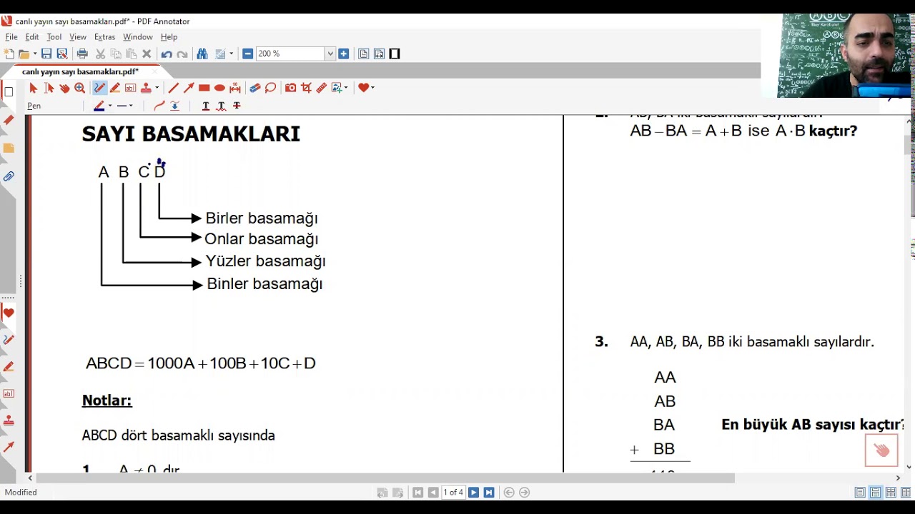Expand the Stamp tool dropdown arrow
The width and height of the screenshot is (915, 514).
pos(157,88)
